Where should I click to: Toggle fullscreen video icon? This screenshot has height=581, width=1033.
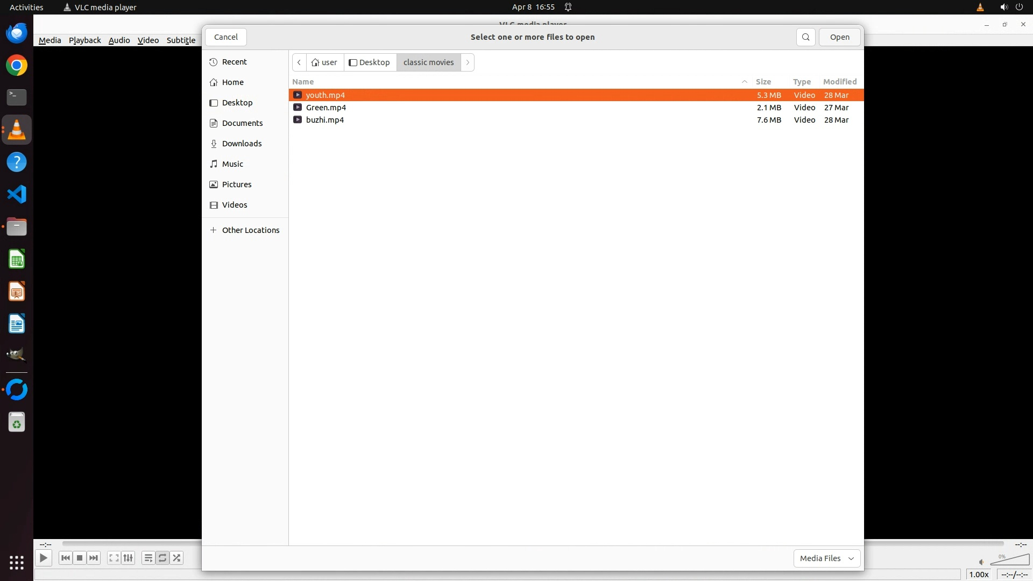tap(114, 558)
